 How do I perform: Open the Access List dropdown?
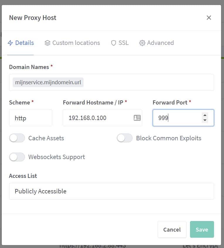pos(111,191)
